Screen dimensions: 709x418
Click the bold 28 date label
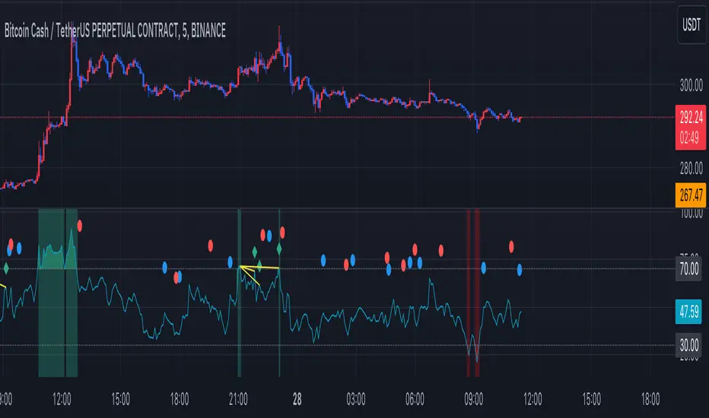point(297,399)
